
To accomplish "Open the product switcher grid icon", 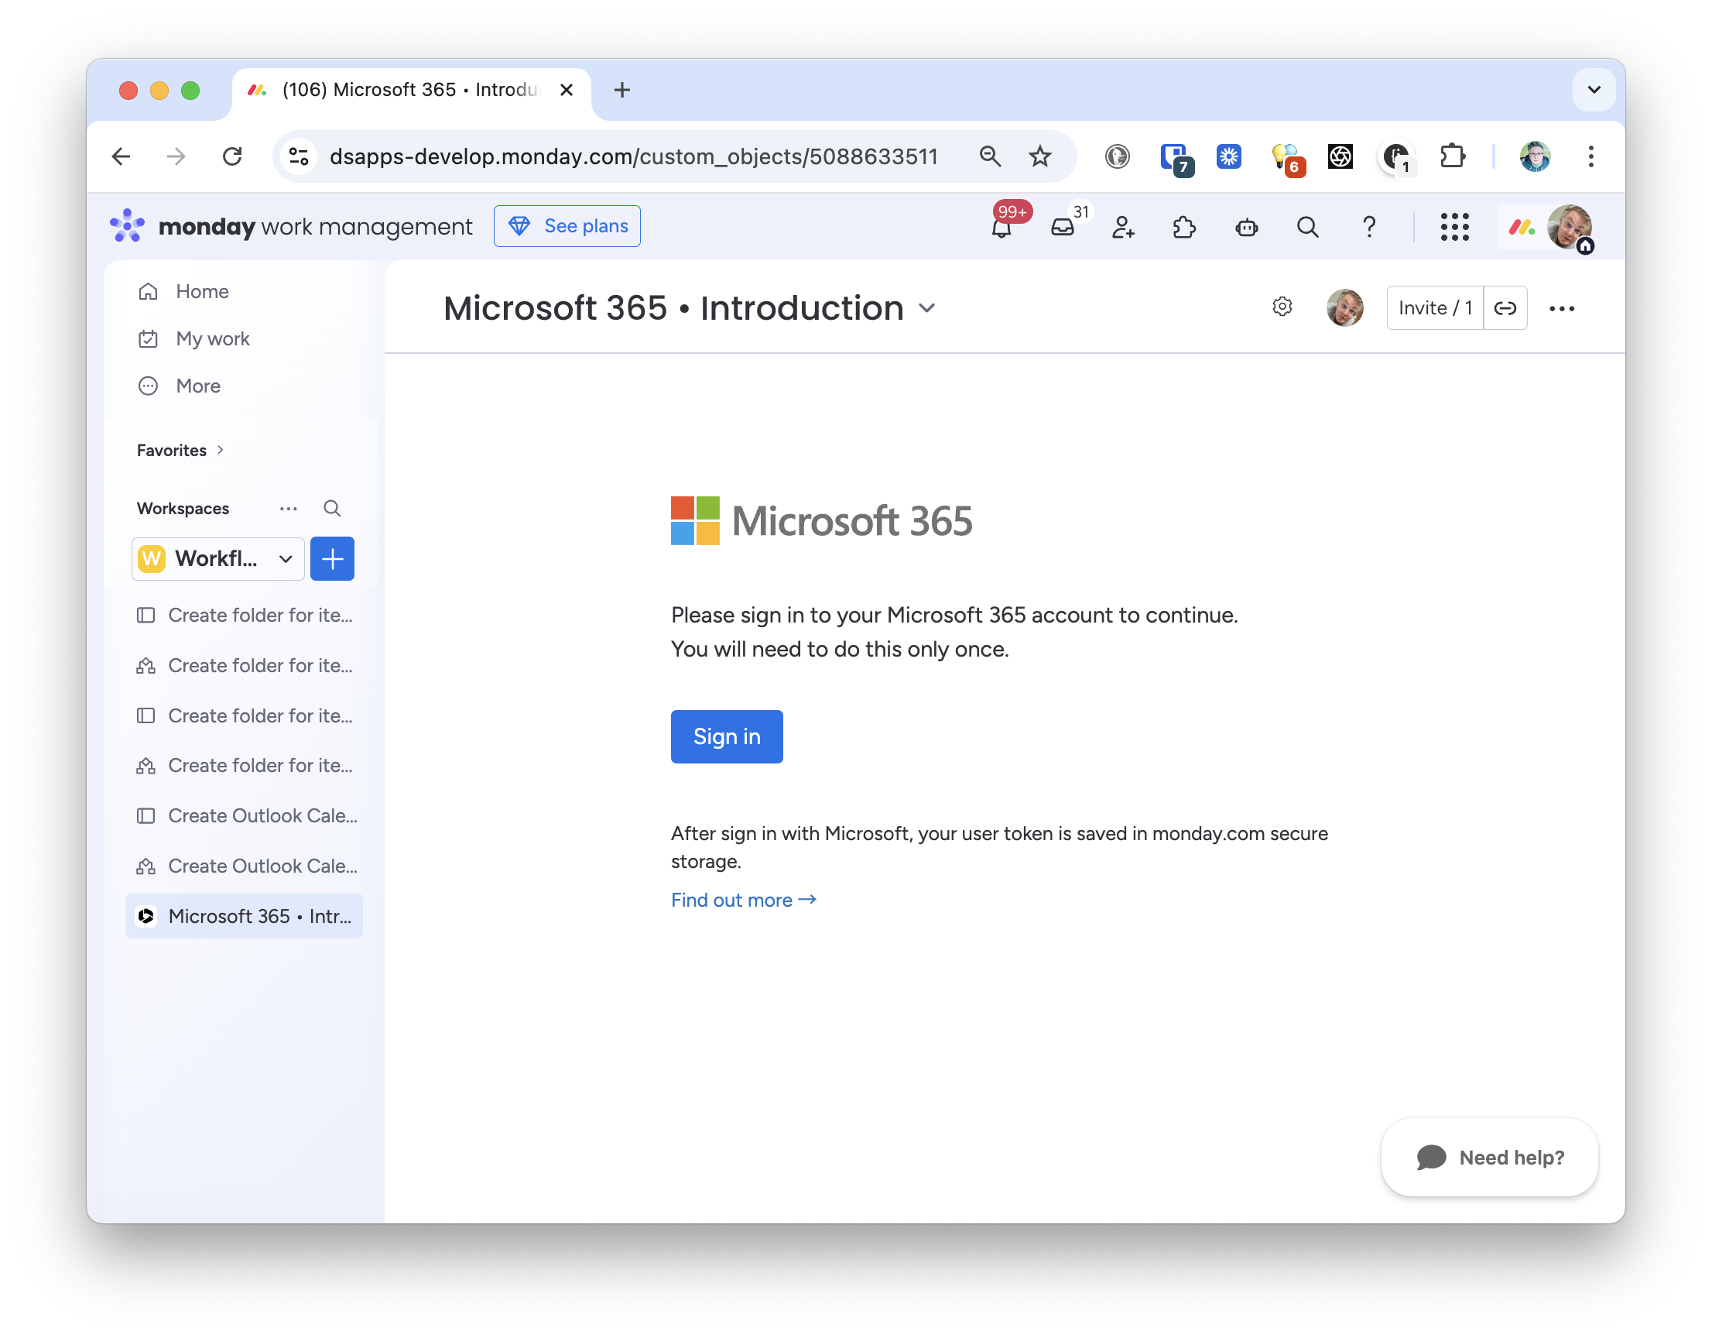I will 1455,228.
